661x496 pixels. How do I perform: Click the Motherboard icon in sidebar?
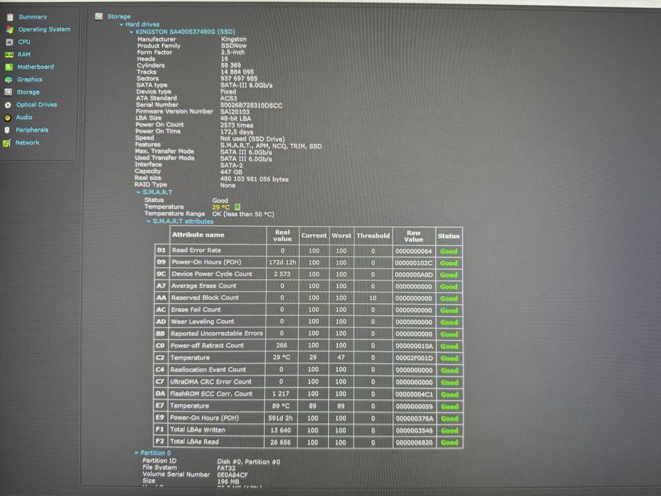click(x=9, y=67)
